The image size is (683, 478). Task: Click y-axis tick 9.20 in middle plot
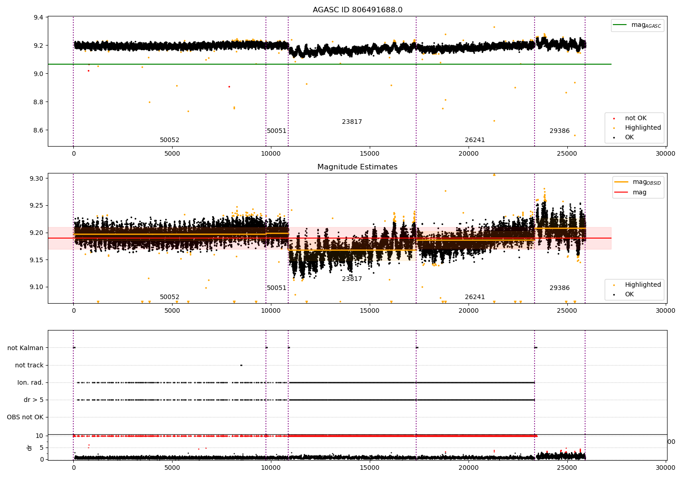36,233
